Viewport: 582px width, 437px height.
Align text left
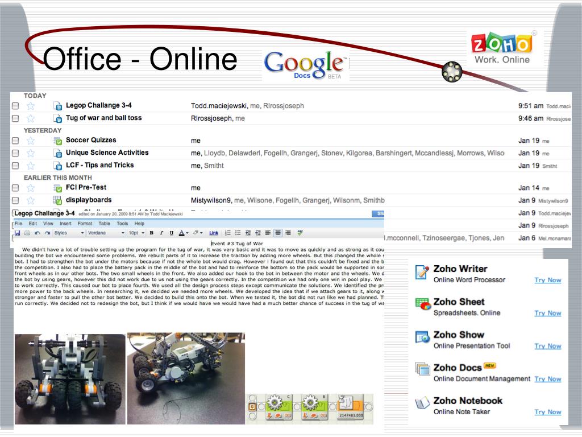pos(268,233)
